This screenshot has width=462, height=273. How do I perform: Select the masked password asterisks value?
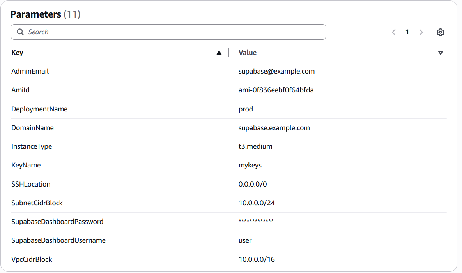tap(256, 221)
